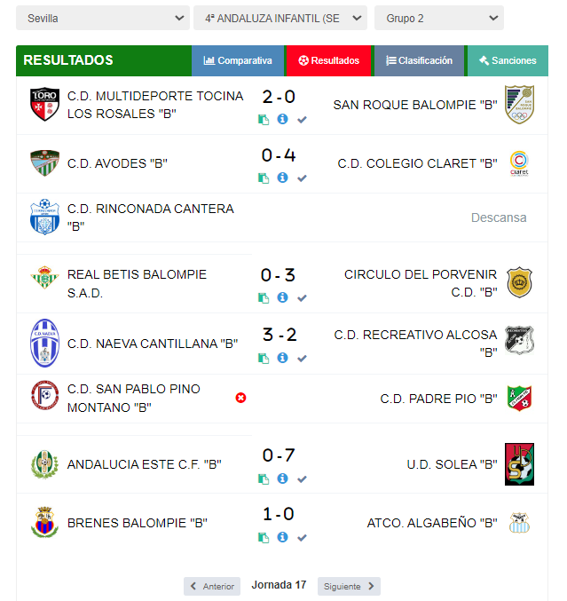This screenshot has height=601, width=567.
Task: Click the C.D. Padre Pio "B" team logo
Action: coord(519,399)
